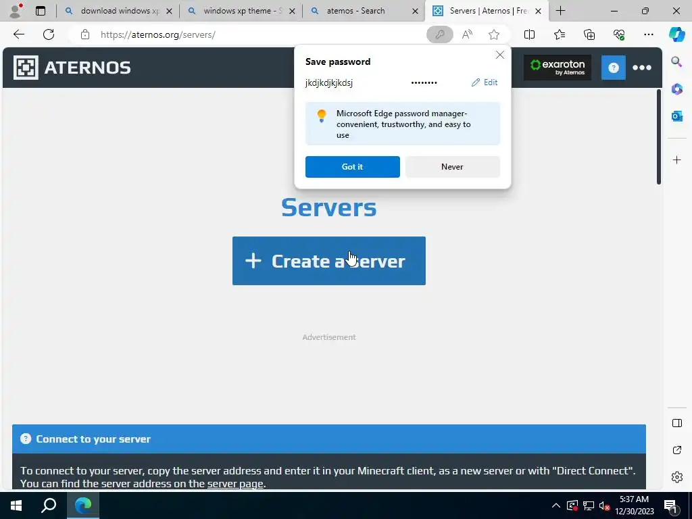The width and height of the screenshot is (692, 519).
Task: Click the Aternos logo
Action: (x=72, y=68)
